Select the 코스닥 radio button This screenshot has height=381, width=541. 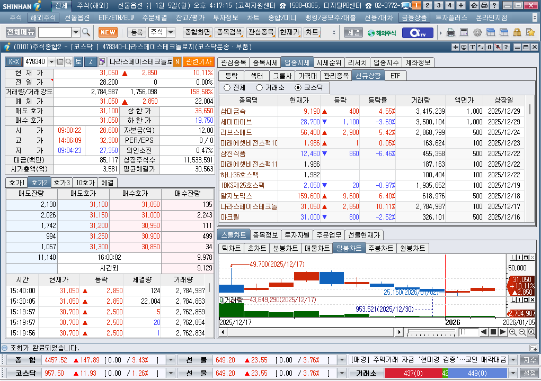click(298, 87)
